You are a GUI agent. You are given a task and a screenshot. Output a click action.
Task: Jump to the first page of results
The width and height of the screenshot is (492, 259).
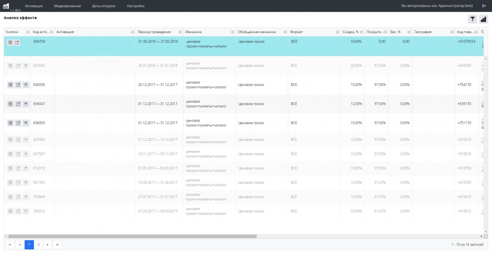[x=10, y=245]
